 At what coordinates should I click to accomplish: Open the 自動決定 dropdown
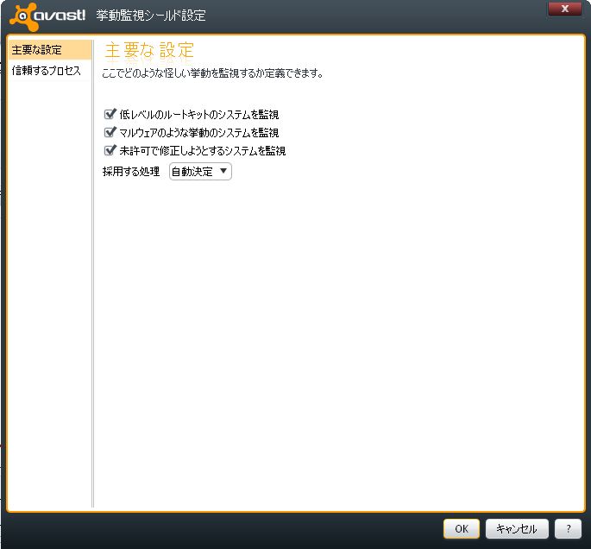point(200,172)
